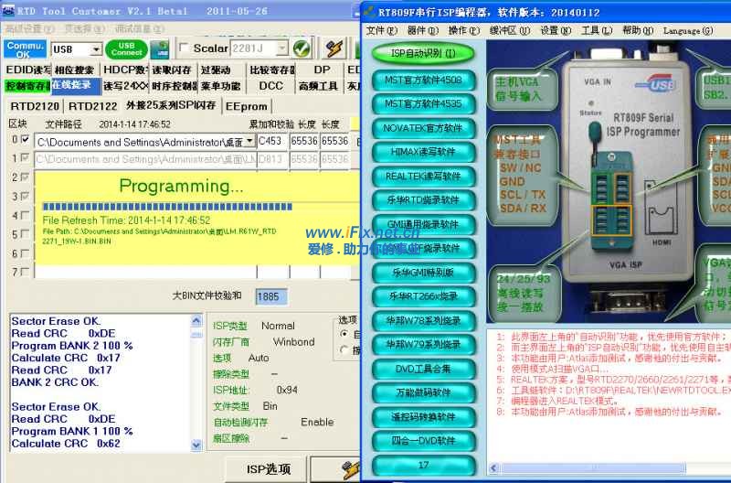This screenshot has height=483, width=731.
Task: Click the ISP自动识别 (I) button
Action: pos(423,53)
